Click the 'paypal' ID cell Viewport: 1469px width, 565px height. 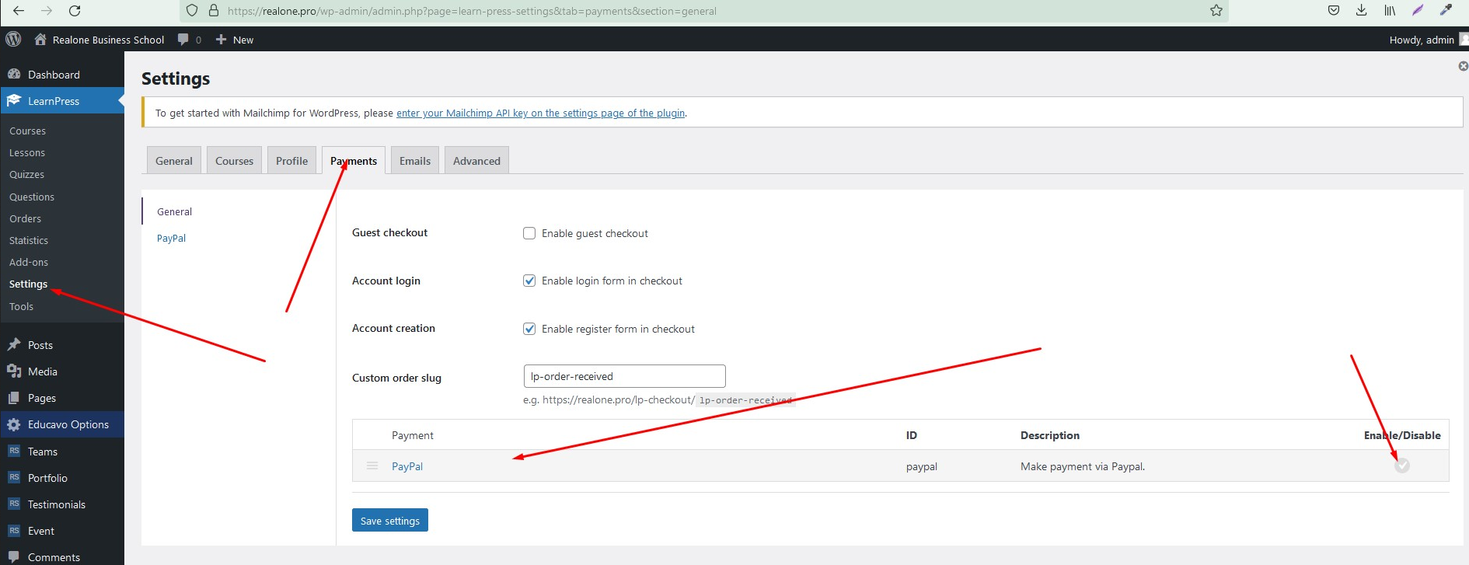tap(922, 467)
